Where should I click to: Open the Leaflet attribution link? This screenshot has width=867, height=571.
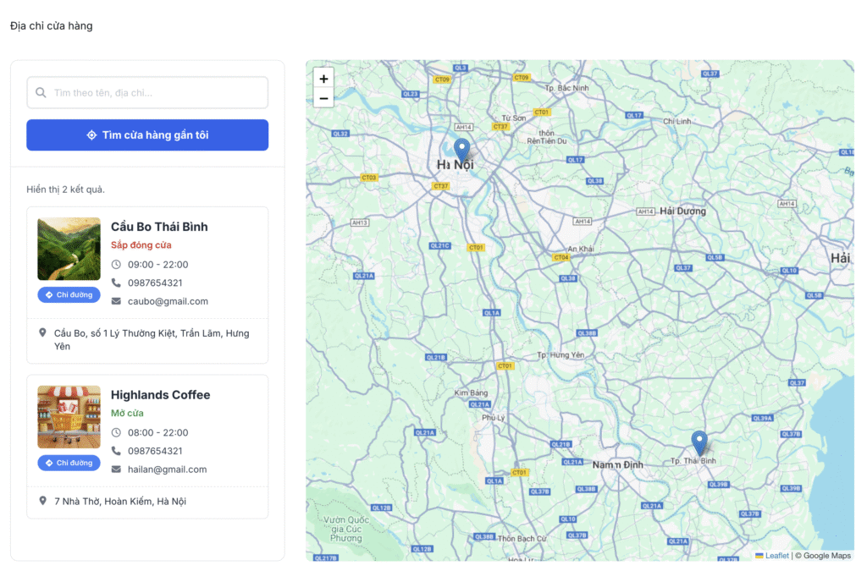(x=776, y=556)
